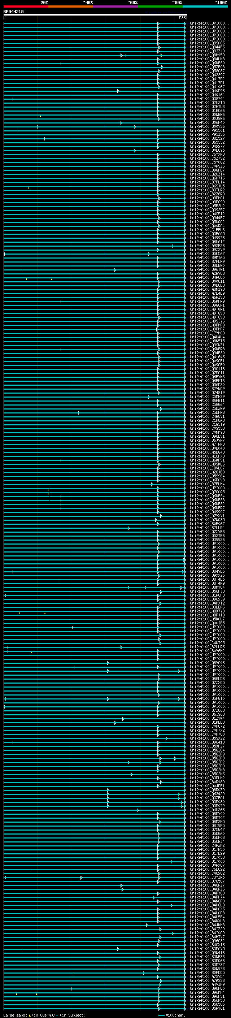Click the UniRef100_Q84VL6 label

[207, 571]
